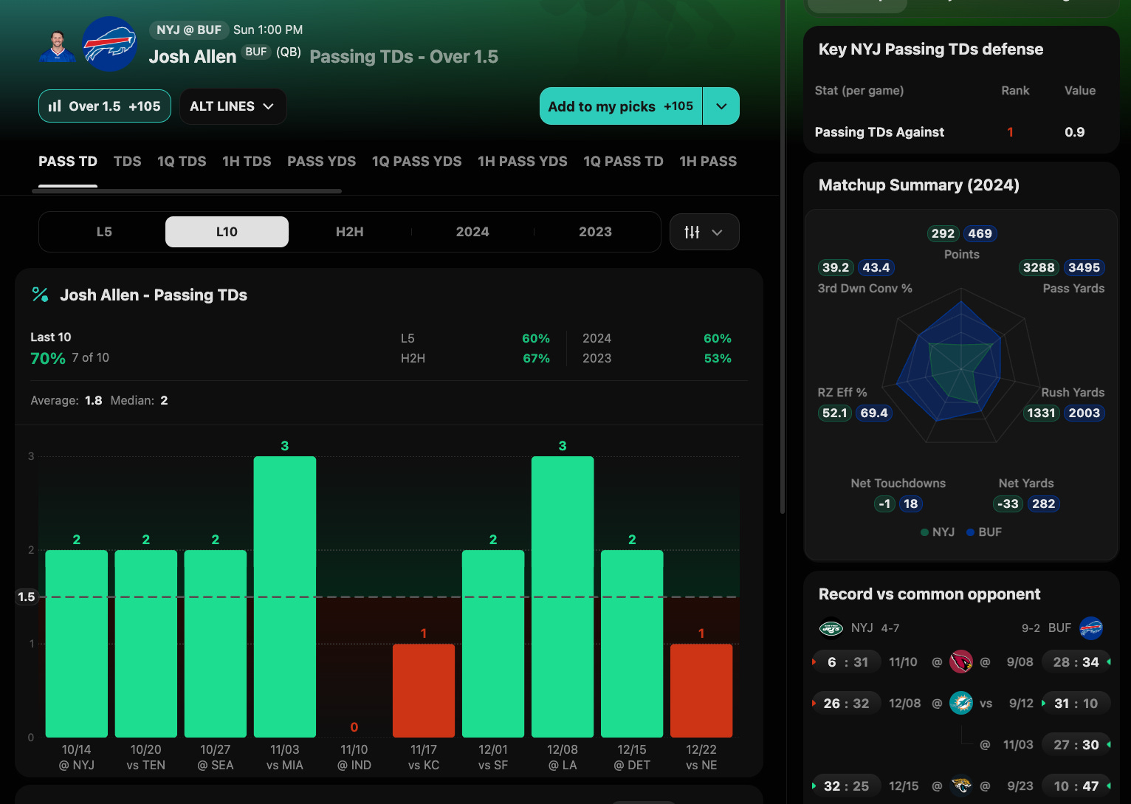
Task: Select the L5 range filter
Action: [104, 232]
